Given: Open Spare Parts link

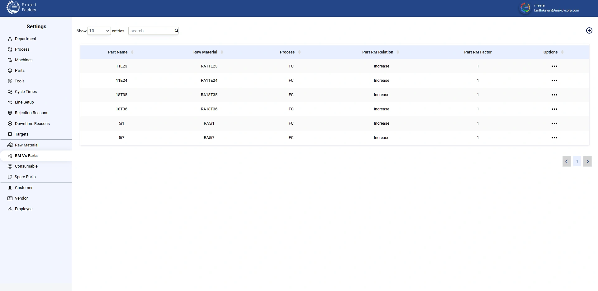Looking at the screenshot, I should tap(25, 177).
